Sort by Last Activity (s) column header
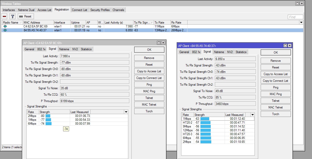 pyautogui.click(x=119, y=23)
